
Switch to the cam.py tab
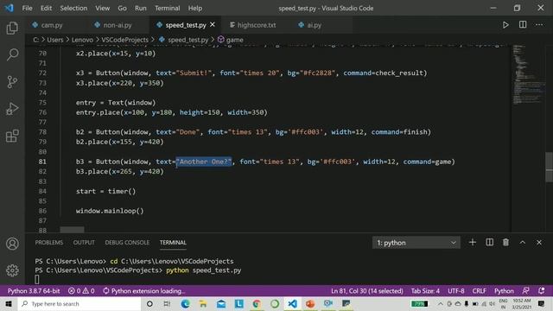point(52,25)
